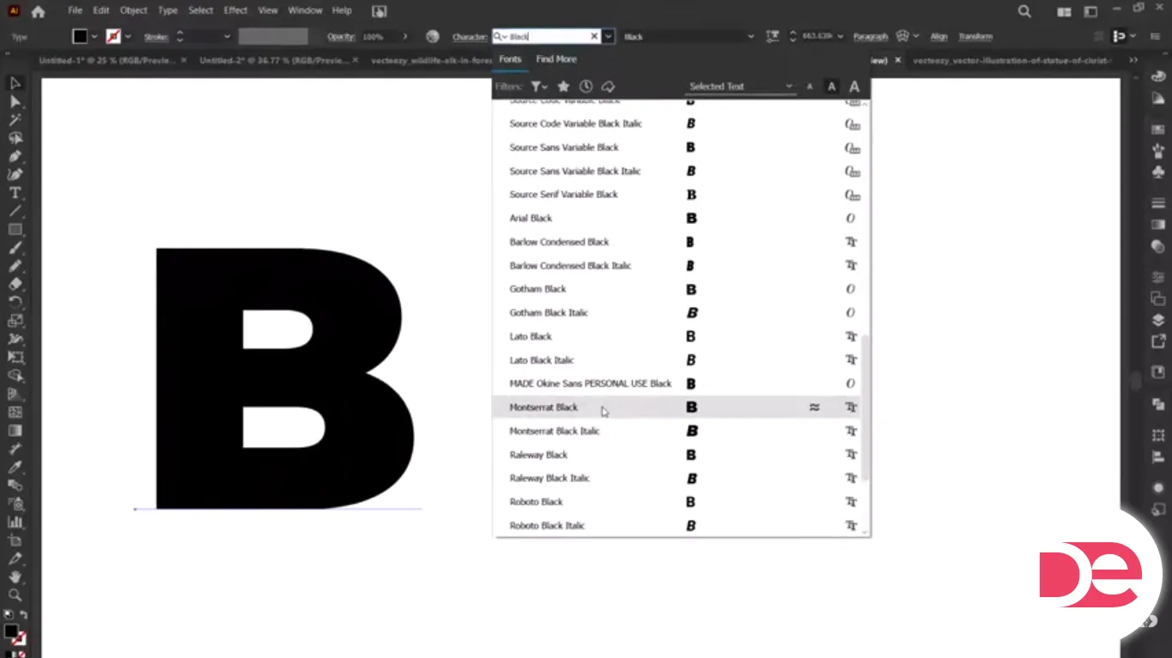Open the font size dropdown

pos(841,37)
